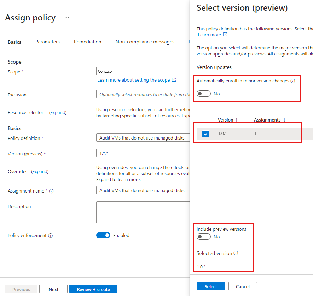The height and width of the screenshot is (296, 313).
Task: Expand the Overrides section
Action: (x=40, y=172)
